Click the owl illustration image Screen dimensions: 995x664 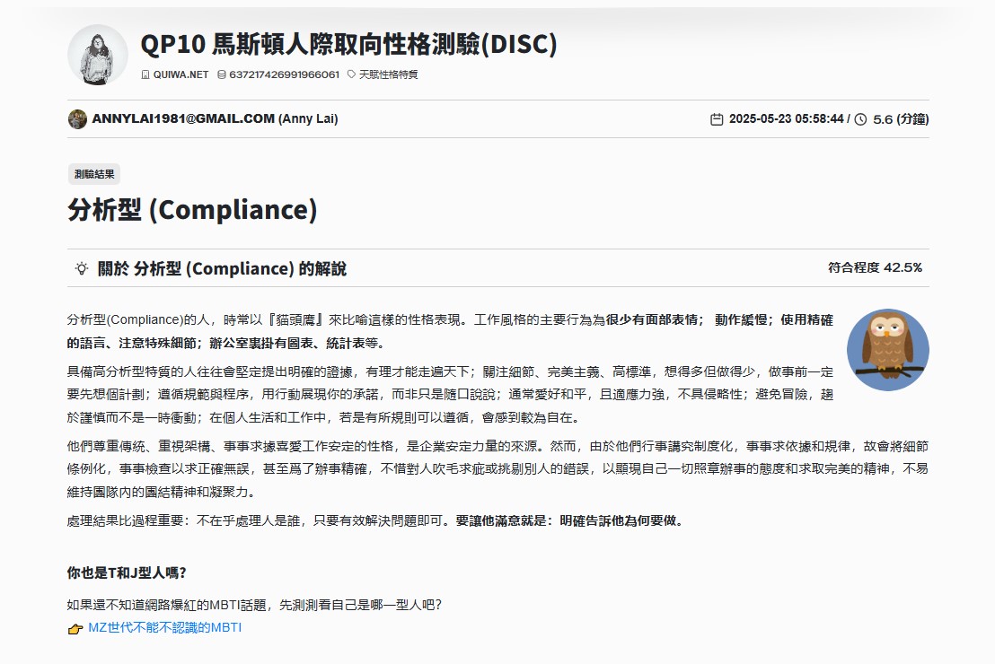[x=888, y=349]
